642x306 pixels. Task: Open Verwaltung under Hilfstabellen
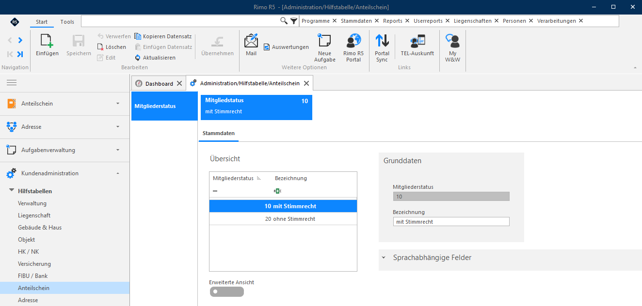point(32,203)
